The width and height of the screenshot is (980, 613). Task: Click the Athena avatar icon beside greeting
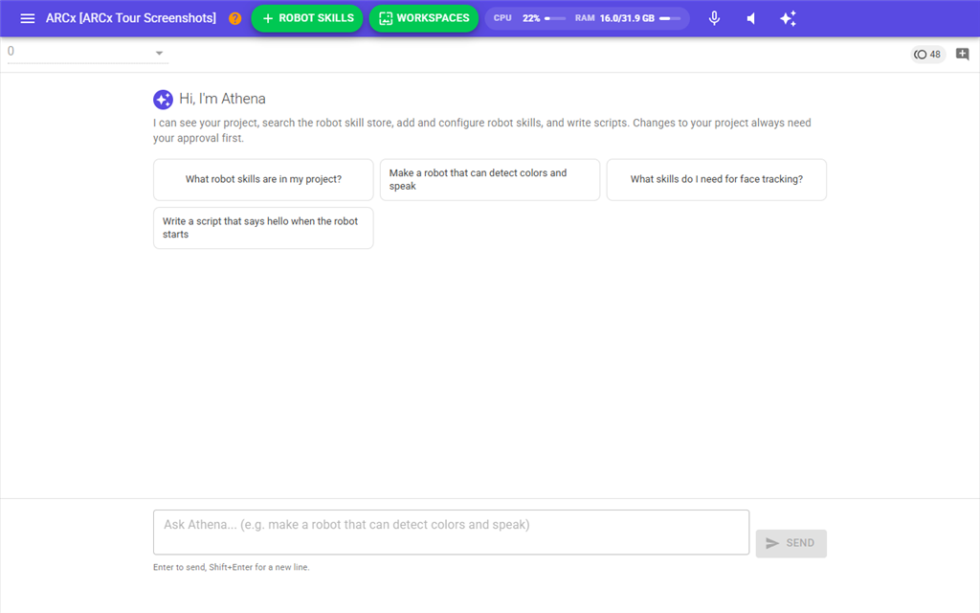[163, 99]
